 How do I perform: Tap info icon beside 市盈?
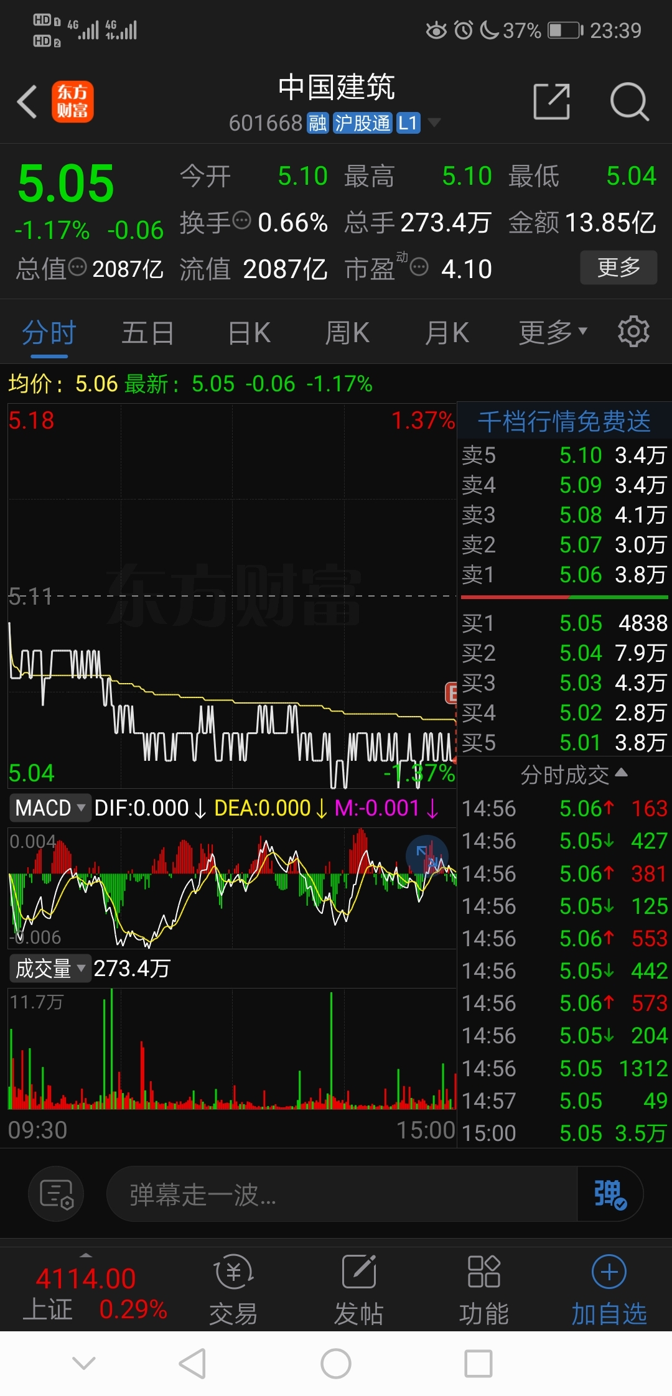pos(419,267)
